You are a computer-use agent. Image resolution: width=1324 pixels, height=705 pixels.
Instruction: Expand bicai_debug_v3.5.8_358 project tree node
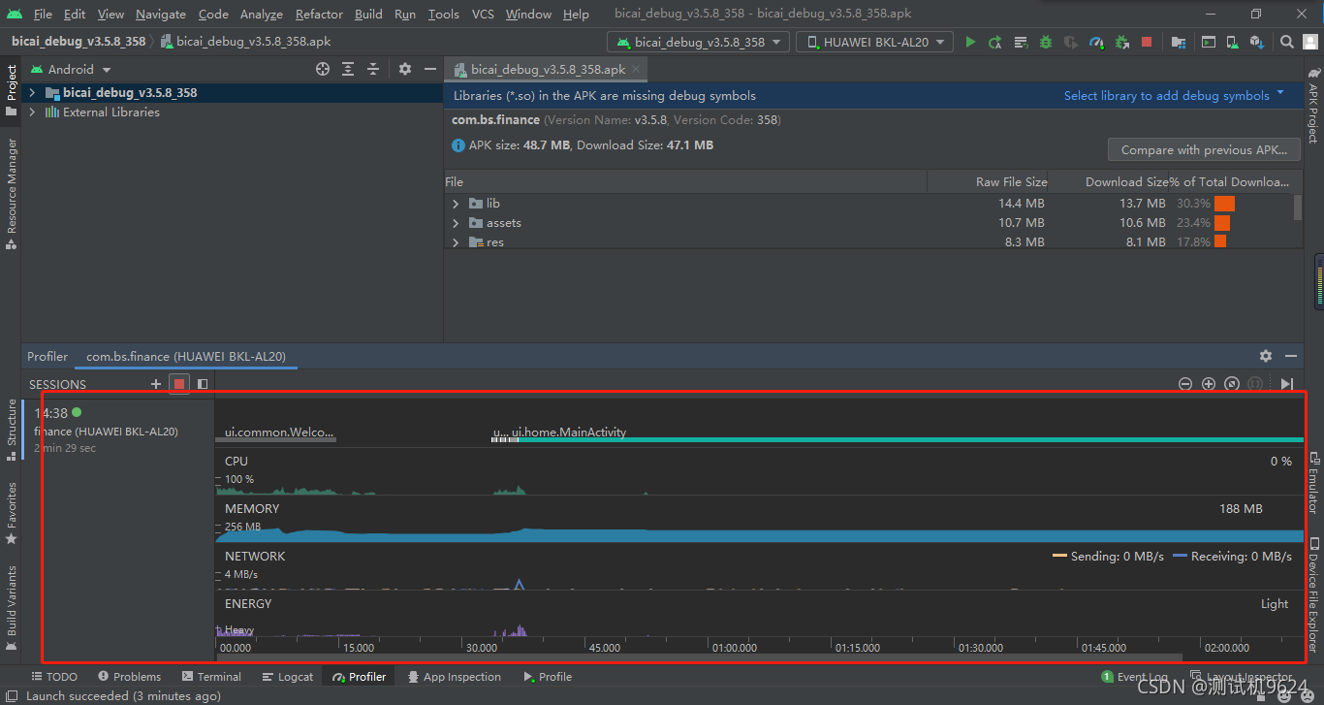32,93
